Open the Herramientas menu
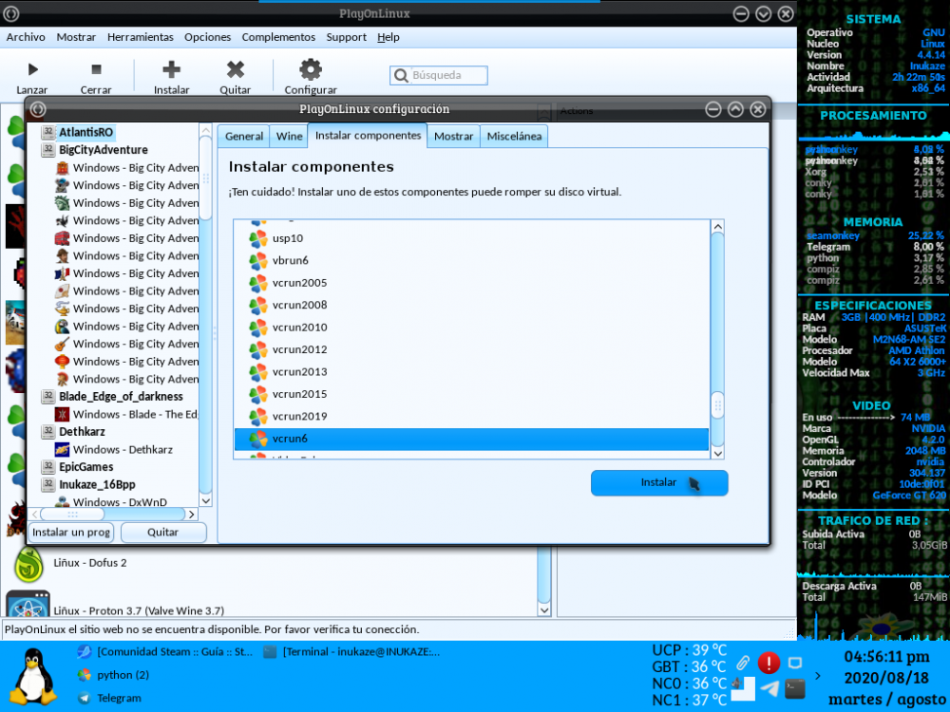Viewport: 950px width, 712px height. (140, 37)
